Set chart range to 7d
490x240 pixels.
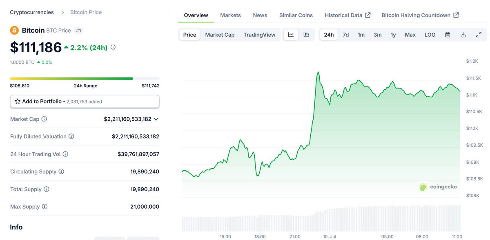[x=346, y=35]
